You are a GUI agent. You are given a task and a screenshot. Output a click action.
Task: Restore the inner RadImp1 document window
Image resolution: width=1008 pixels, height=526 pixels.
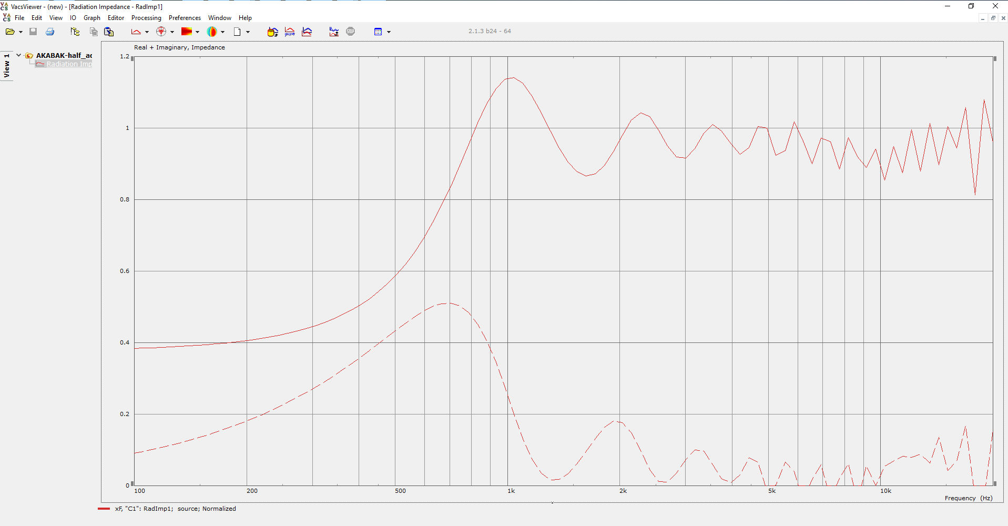tap(993, 18)
